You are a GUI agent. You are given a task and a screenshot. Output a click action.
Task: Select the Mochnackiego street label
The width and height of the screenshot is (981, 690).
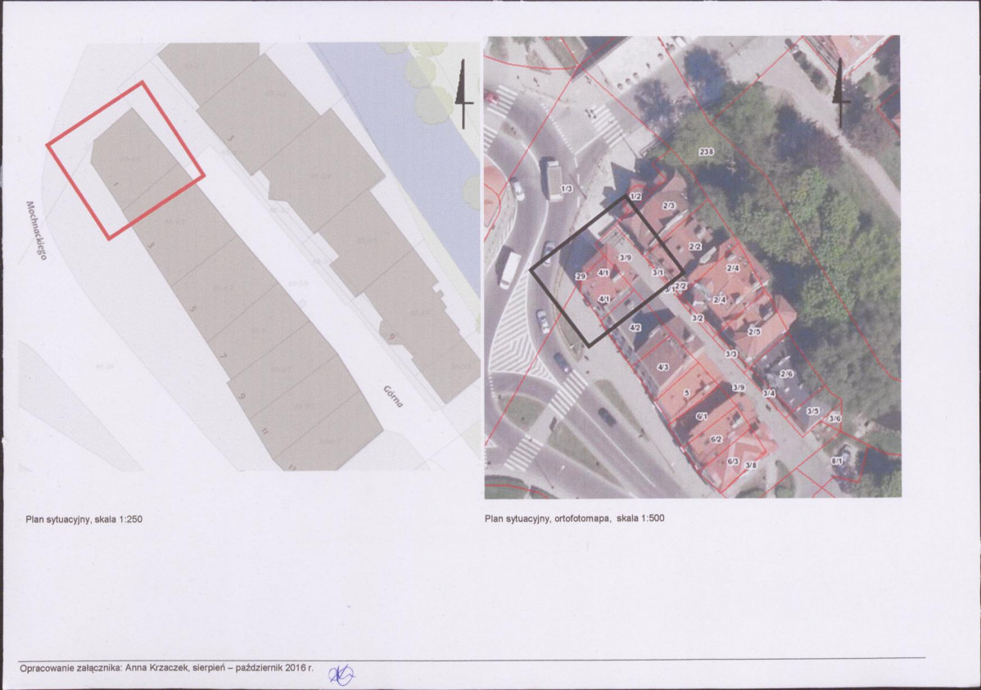[x=37, y=231]
